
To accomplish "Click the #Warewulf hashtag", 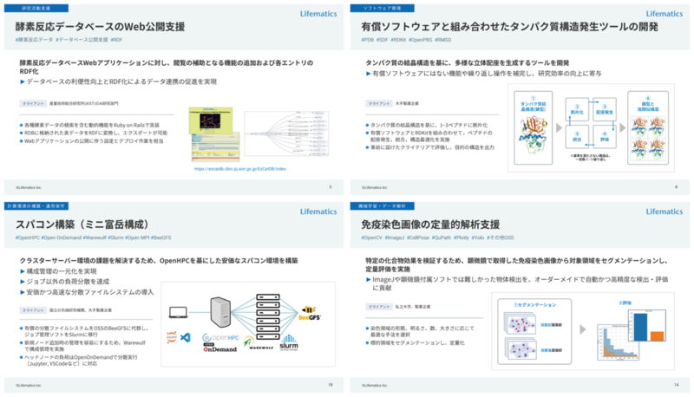I will coord(95,238).
